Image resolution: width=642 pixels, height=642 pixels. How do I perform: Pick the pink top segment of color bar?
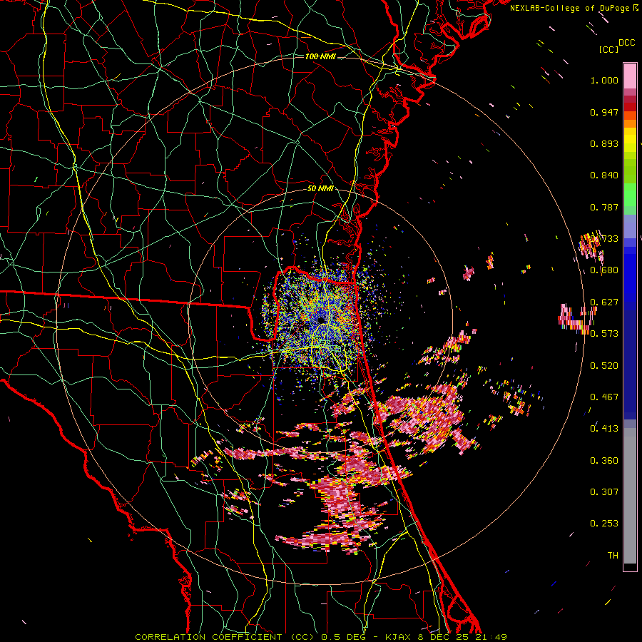(x=630, y=76)
